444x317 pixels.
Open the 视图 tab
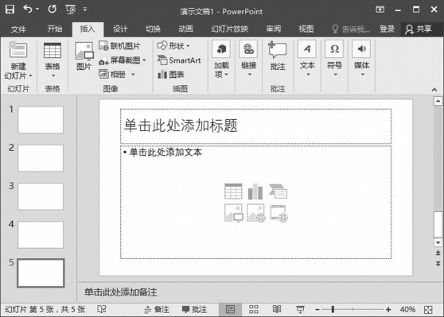[306, 29]
